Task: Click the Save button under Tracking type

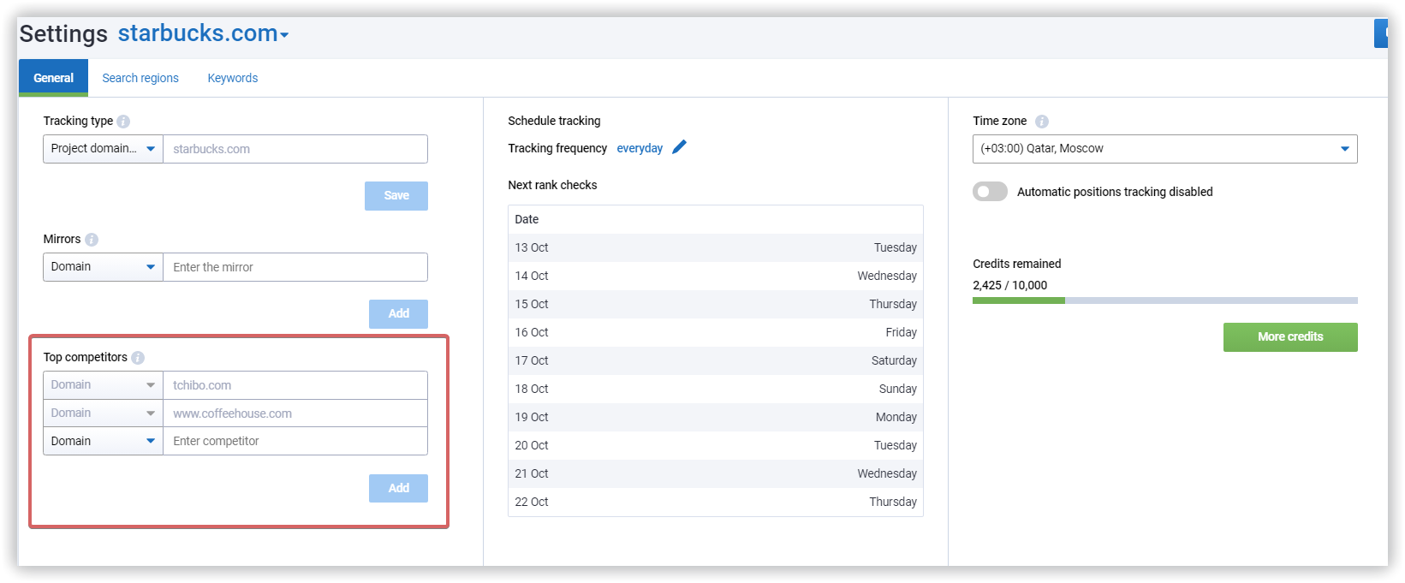Action: click(x=396, y=196)
